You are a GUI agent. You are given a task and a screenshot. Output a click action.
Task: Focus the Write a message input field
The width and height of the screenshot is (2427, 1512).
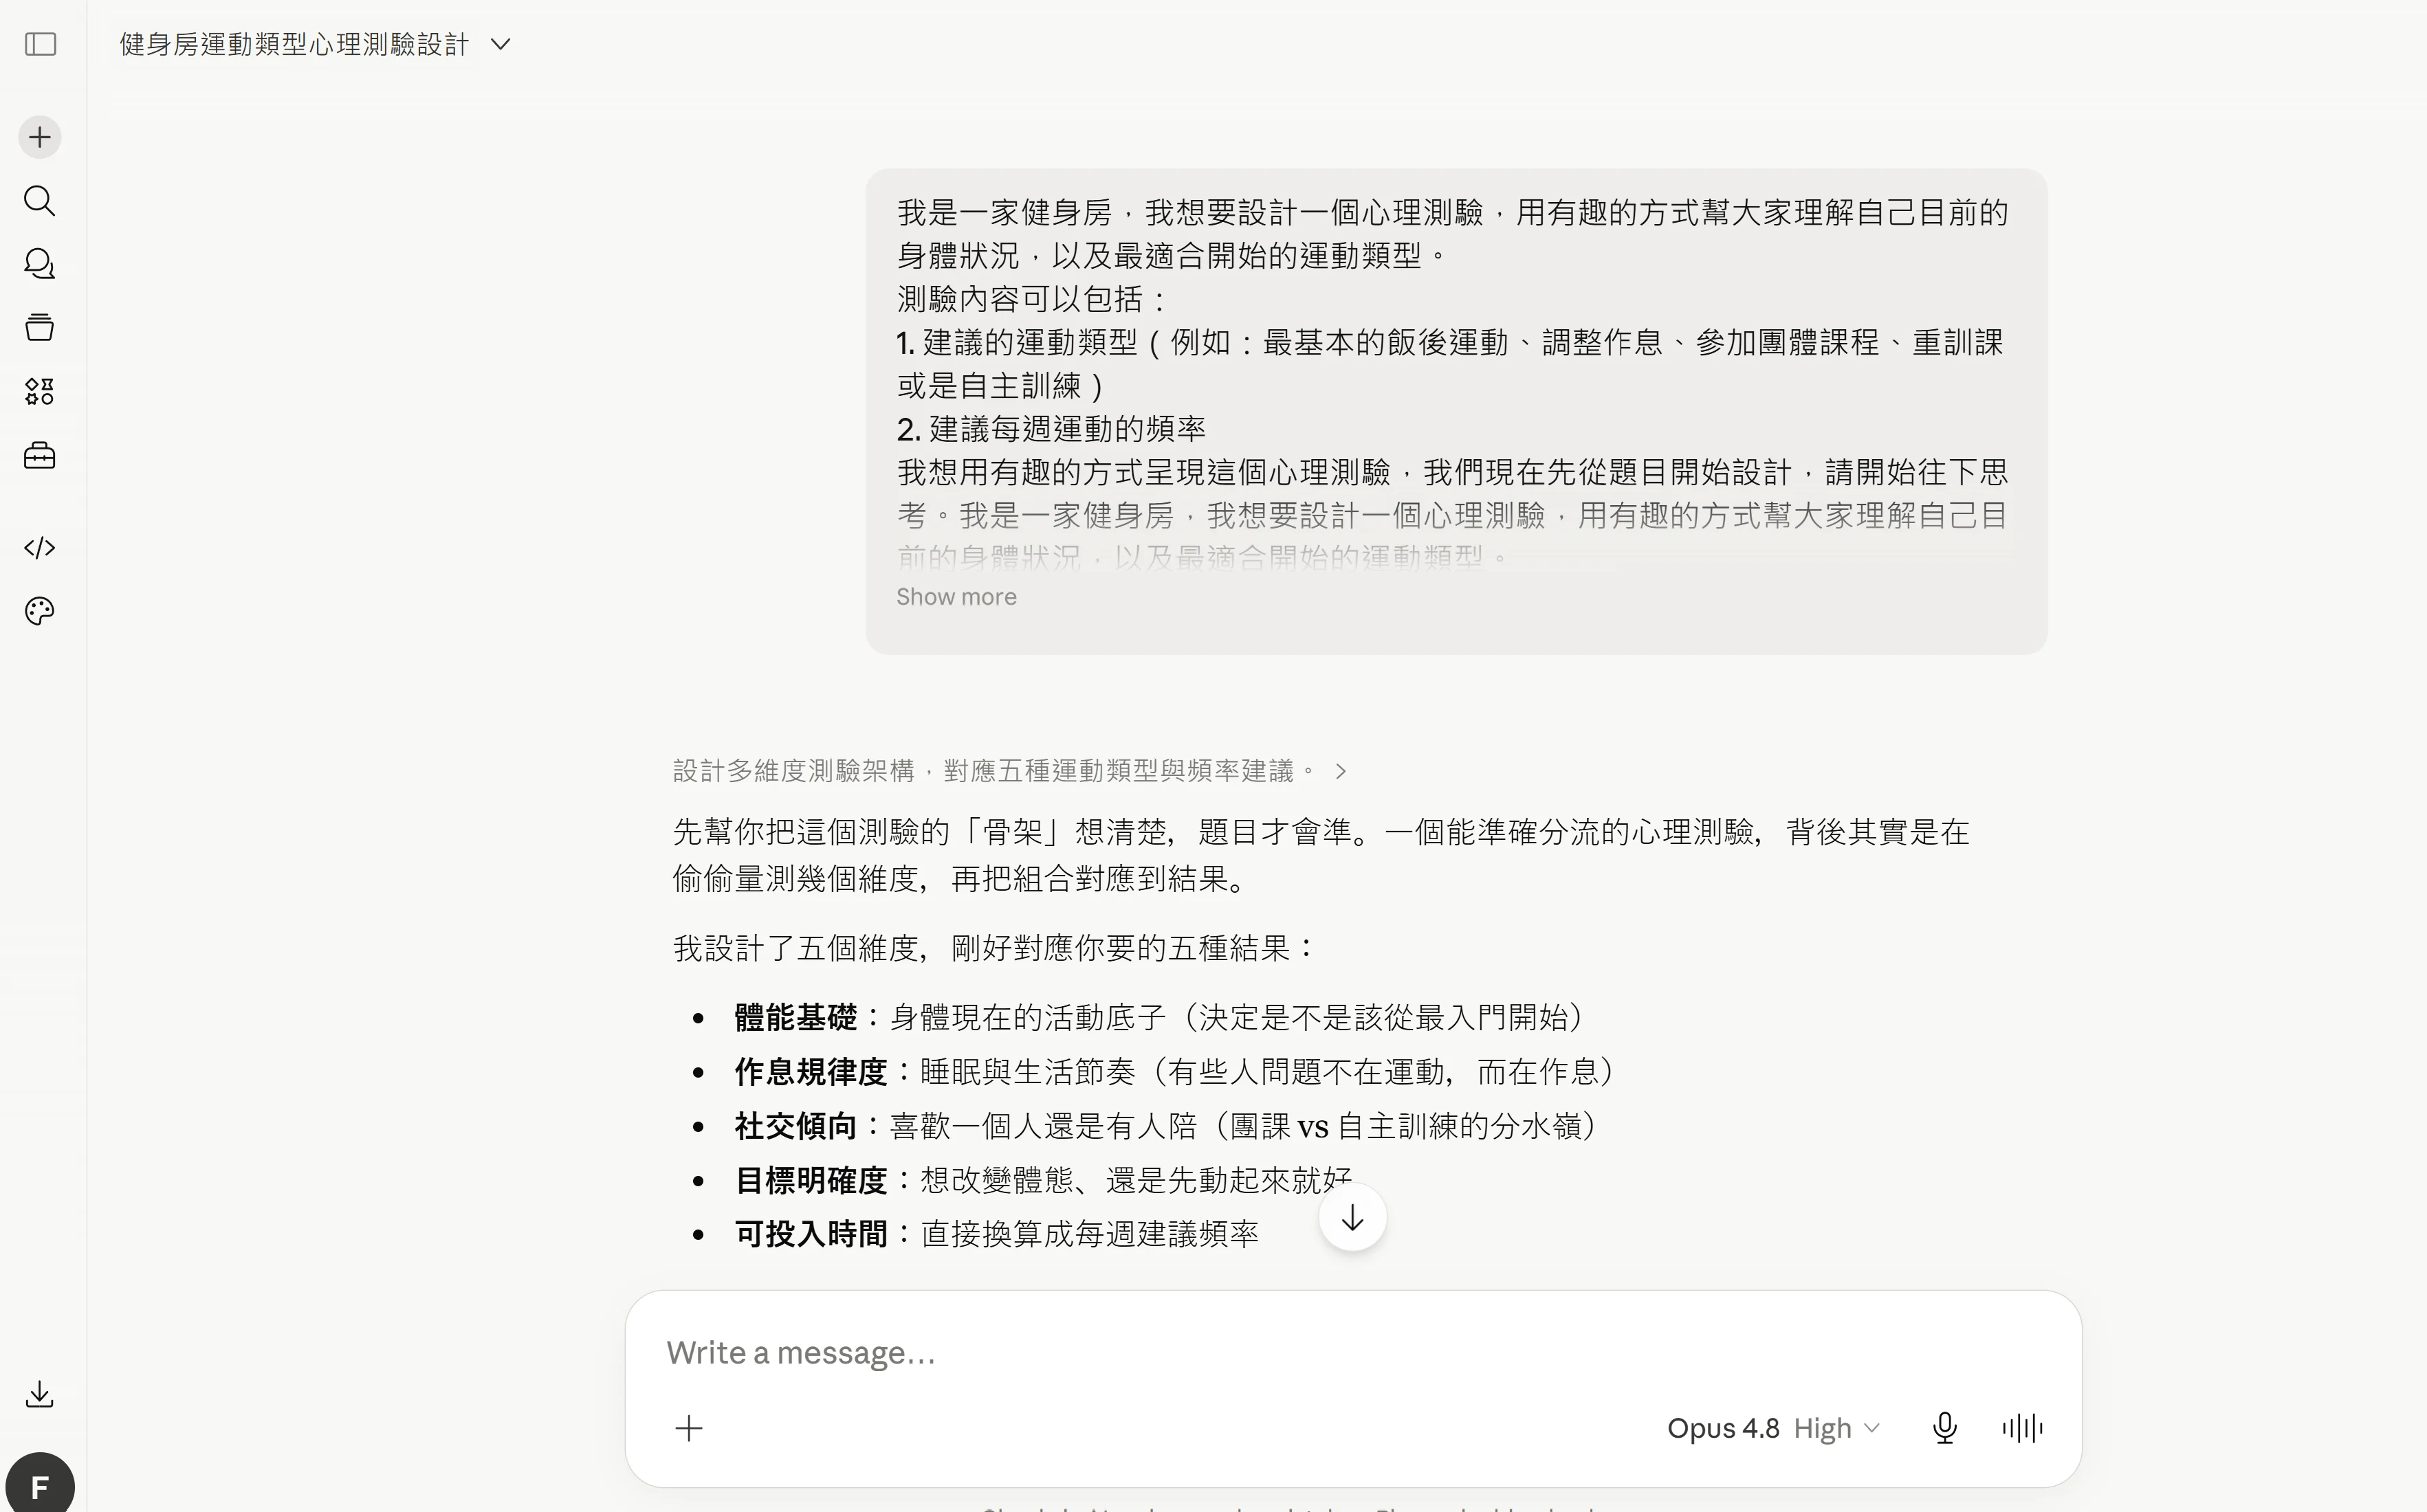[1352, 1353]
